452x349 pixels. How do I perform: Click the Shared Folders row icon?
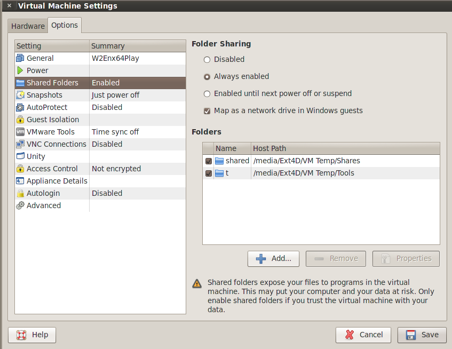click(20, 83)
